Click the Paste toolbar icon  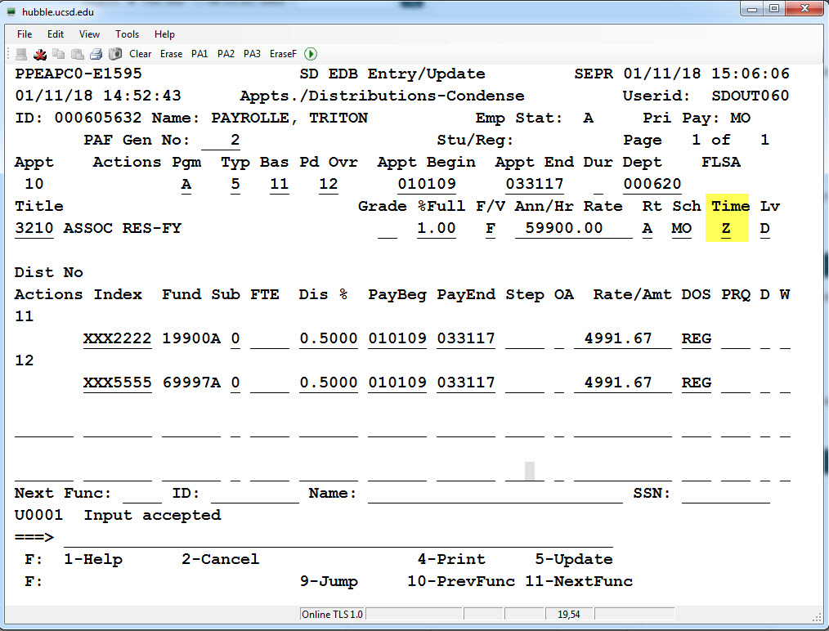click(x=77, y=54)
